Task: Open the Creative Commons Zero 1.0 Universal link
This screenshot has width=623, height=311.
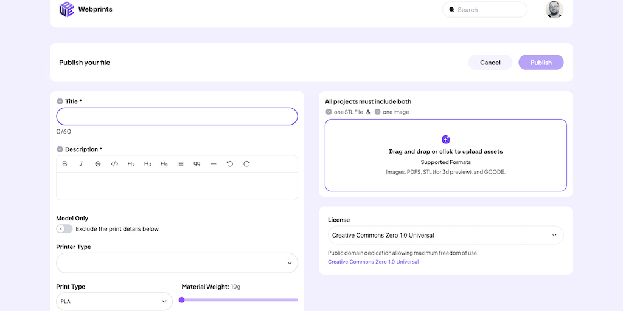Action: [x=373, y=262]
